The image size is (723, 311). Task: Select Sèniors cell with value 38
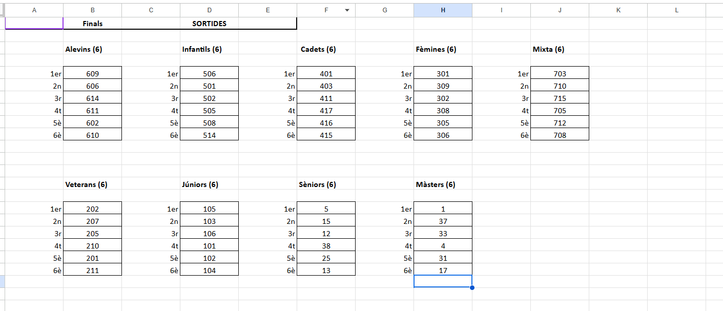point(326,245)
